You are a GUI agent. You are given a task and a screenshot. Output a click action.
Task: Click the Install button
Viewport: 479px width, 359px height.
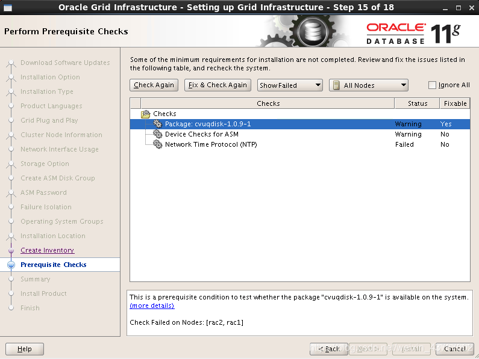tap(411, 349)
